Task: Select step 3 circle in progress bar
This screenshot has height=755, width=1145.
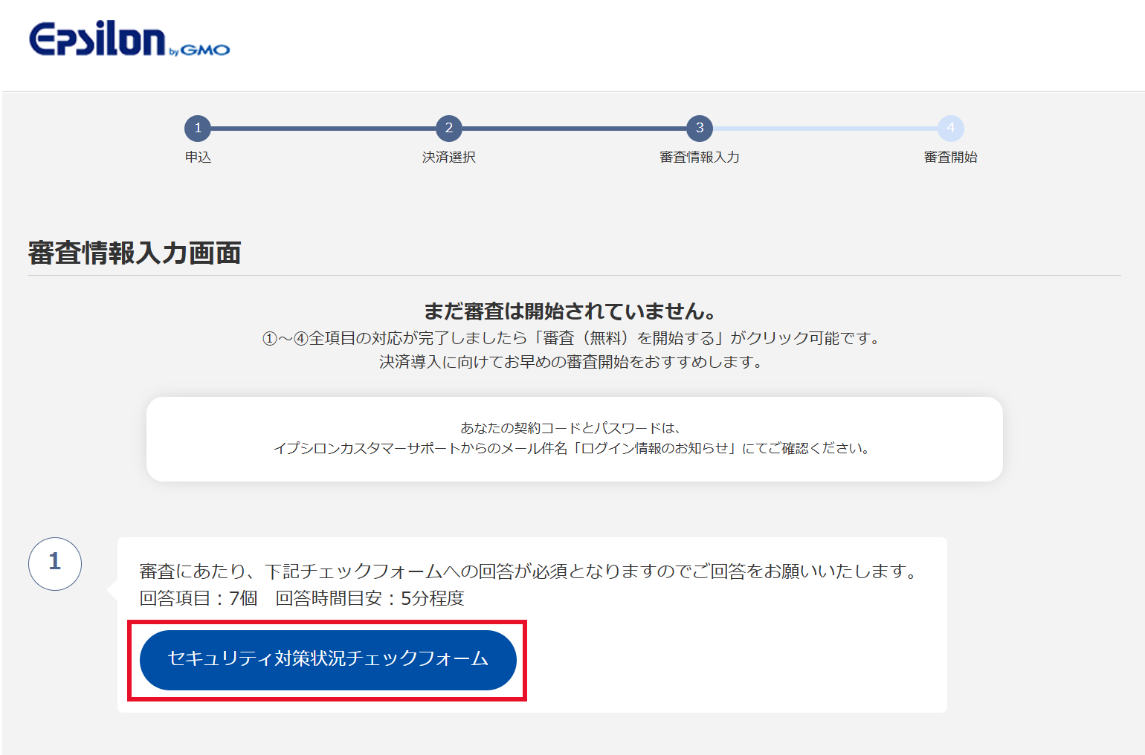Action: click(x=700, y=129)
